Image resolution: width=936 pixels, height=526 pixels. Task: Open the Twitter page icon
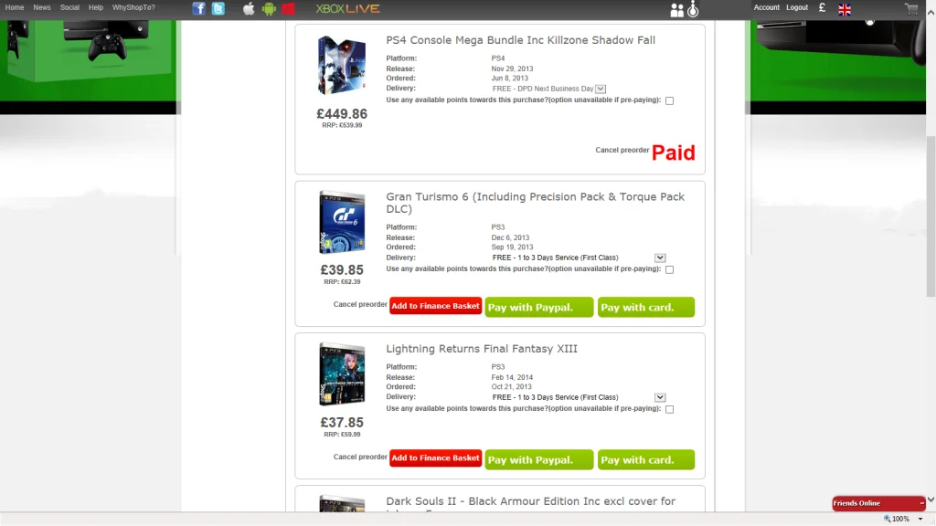coord(218,8)
